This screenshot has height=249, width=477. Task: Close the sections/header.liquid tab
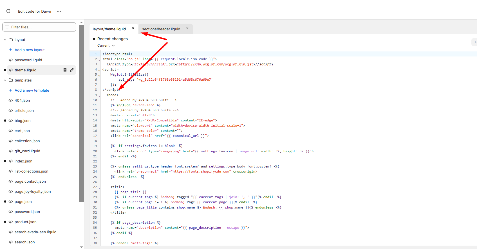[187, 28]
